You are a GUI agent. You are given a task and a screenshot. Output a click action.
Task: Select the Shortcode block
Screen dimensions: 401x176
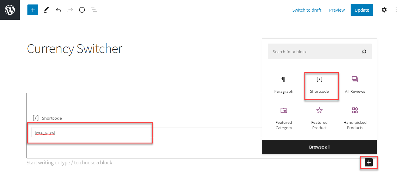pyautogui.click(x=319, y=85)
